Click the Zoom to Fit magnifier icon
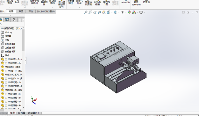 coord(86,12)
